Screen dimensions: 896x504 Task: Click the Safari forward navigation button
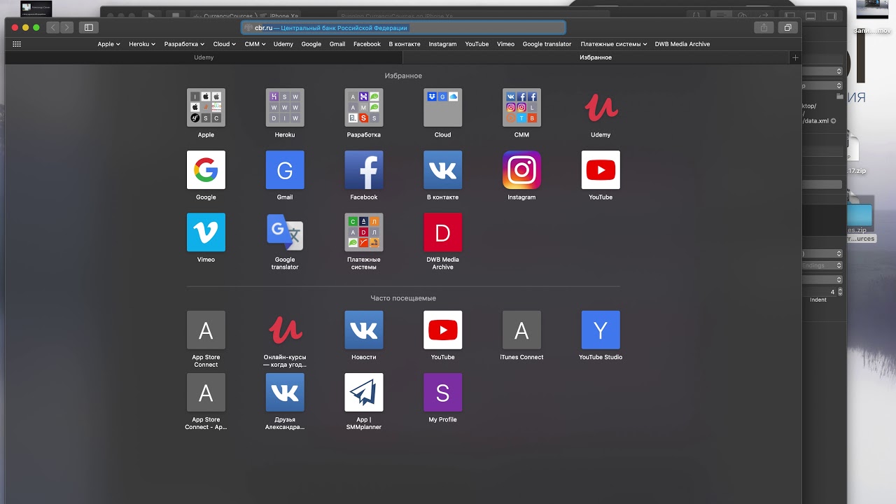click(66, 27)
